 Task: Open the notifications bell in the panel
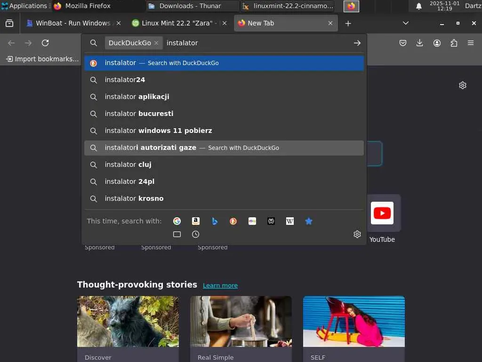(418, 6)
